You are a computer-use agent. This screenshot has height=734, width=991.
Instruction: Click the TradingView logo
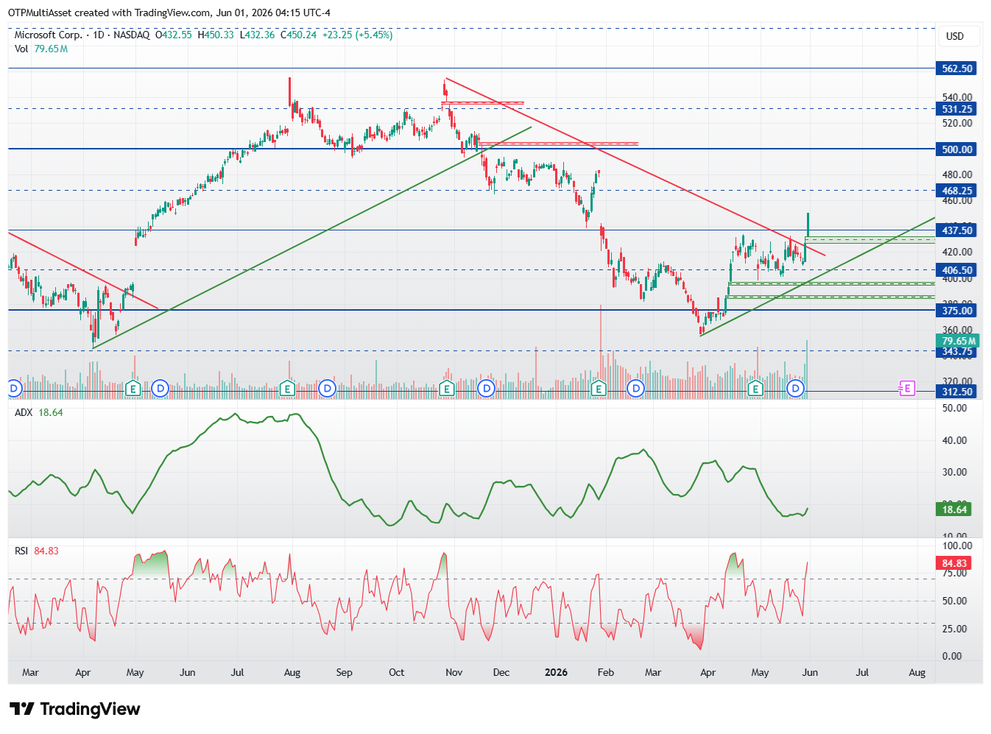coord(74,709)
